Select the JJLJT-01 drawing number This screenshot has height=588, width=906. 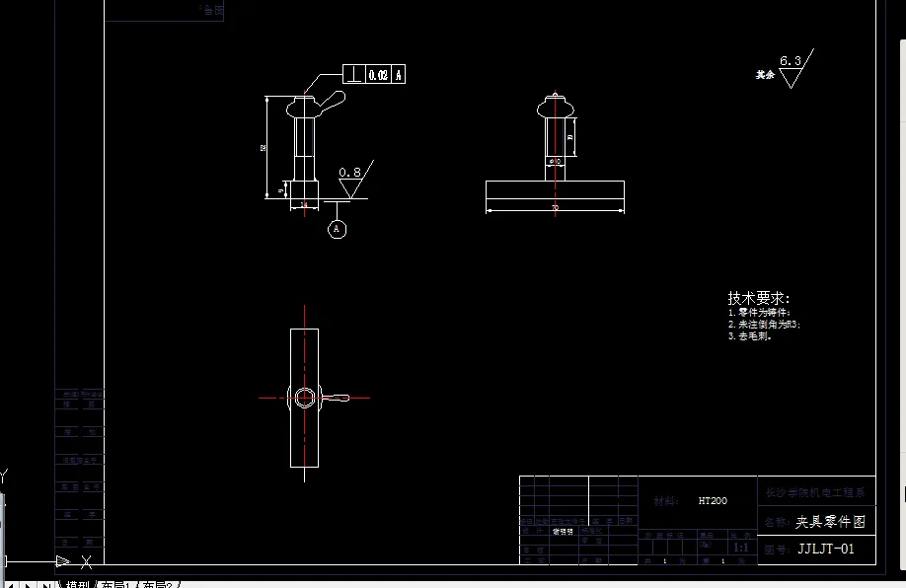click(x=826, y=549)
